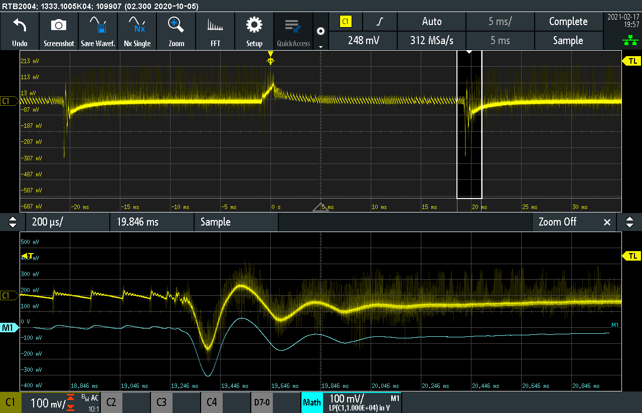Click the trigger position marker at 0 s

271,58
